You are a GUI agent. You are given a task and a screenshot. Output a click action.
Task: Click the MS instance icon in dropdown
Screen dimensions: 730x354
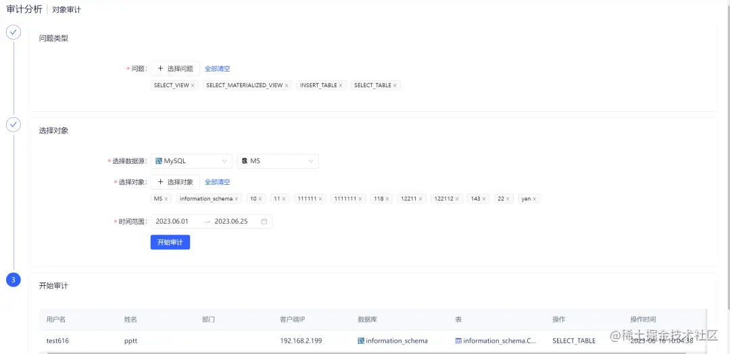click(x=245, y=161)
